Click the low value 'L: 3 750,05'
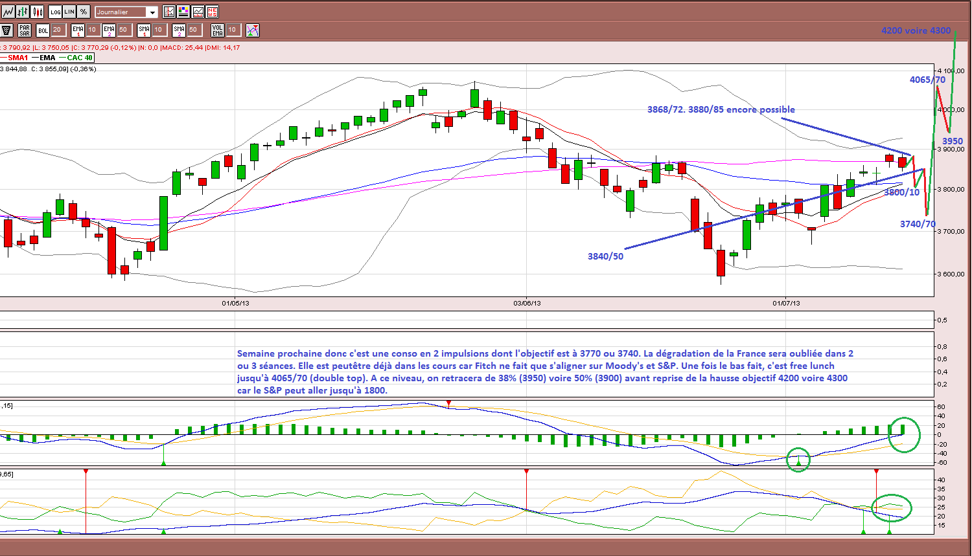 tap(52, 47)
